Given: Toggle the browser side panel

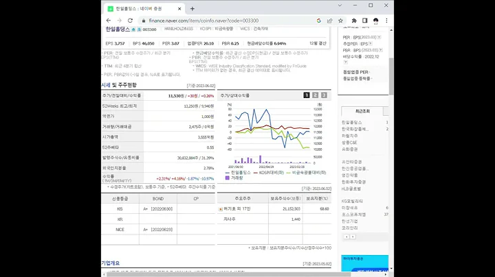Looking at the screenshot, I should click(x=364, y=21).
